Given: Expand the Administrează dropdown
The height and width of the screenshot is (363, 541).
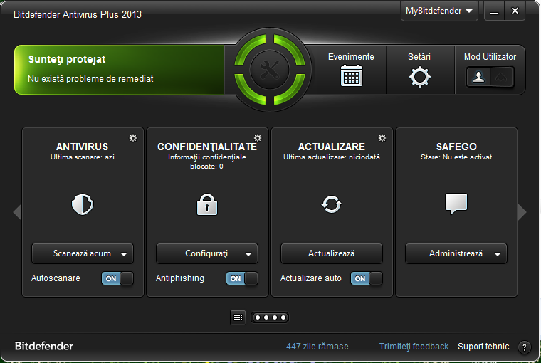Looking at the screenshot, I should (497, 254).
